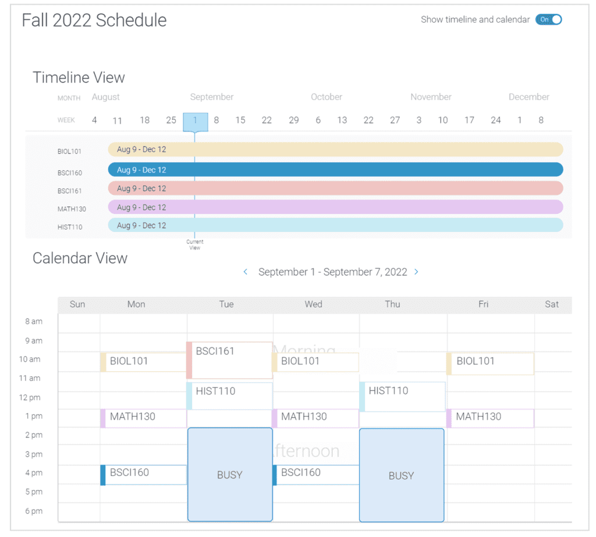Advance to next week with right chevron
This screenshot has height=537, width=596.
tap(416, 272)
